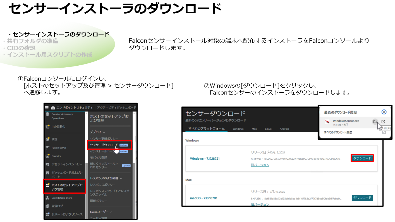Click the 7月.16, 2024 release date
The height and width of the screenshot is (222, 395).
click(x=277, y=192)
